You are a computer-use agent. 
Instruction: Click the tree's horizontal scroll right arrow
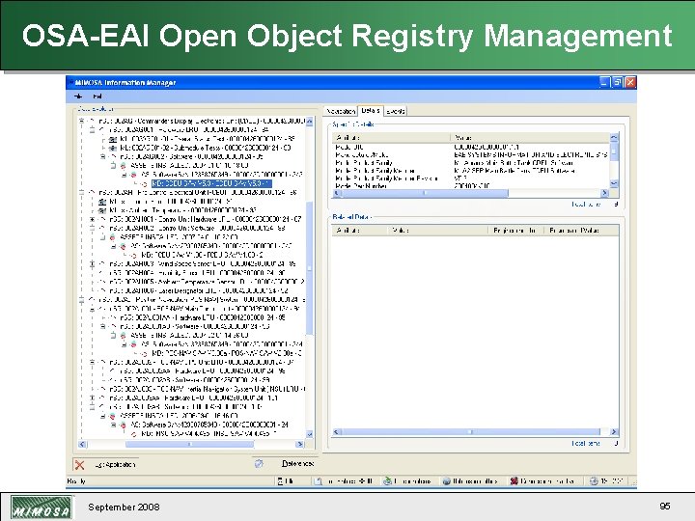point(300,445)
